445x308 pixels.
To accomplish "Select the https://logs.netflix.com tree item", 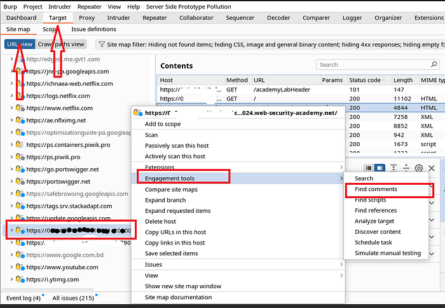I will [58, 96].
